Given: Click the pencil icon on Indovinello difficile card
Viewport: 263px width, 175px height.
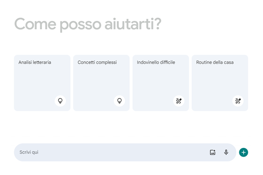Looking at the screenshot, I should (178, 101).
